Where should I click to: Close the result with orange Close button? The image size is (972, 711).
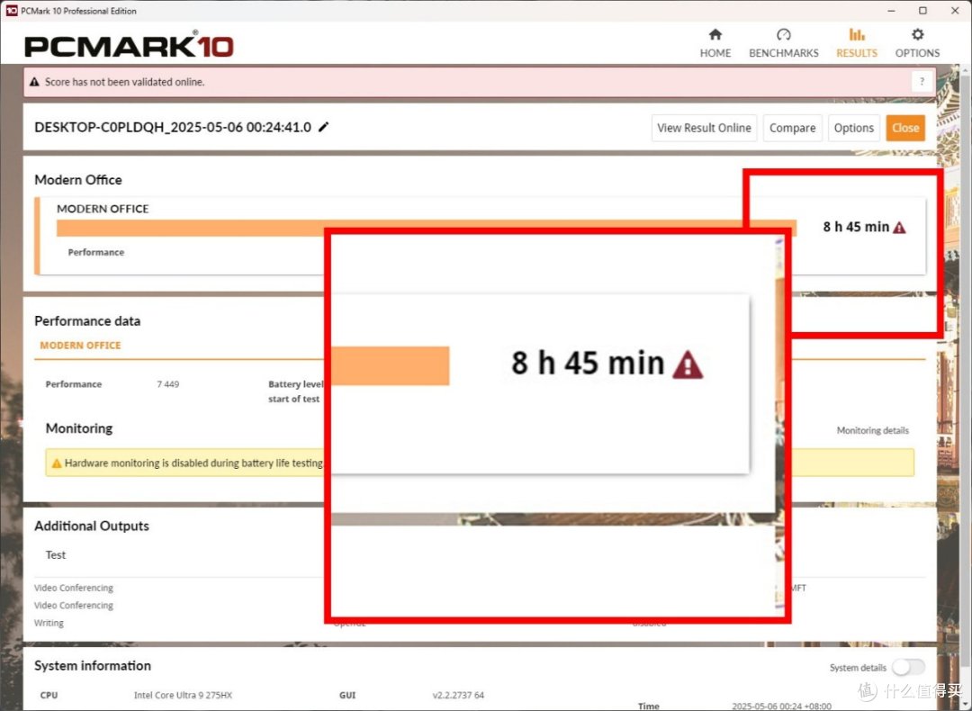pyautogui.click(x=905, y=128)
